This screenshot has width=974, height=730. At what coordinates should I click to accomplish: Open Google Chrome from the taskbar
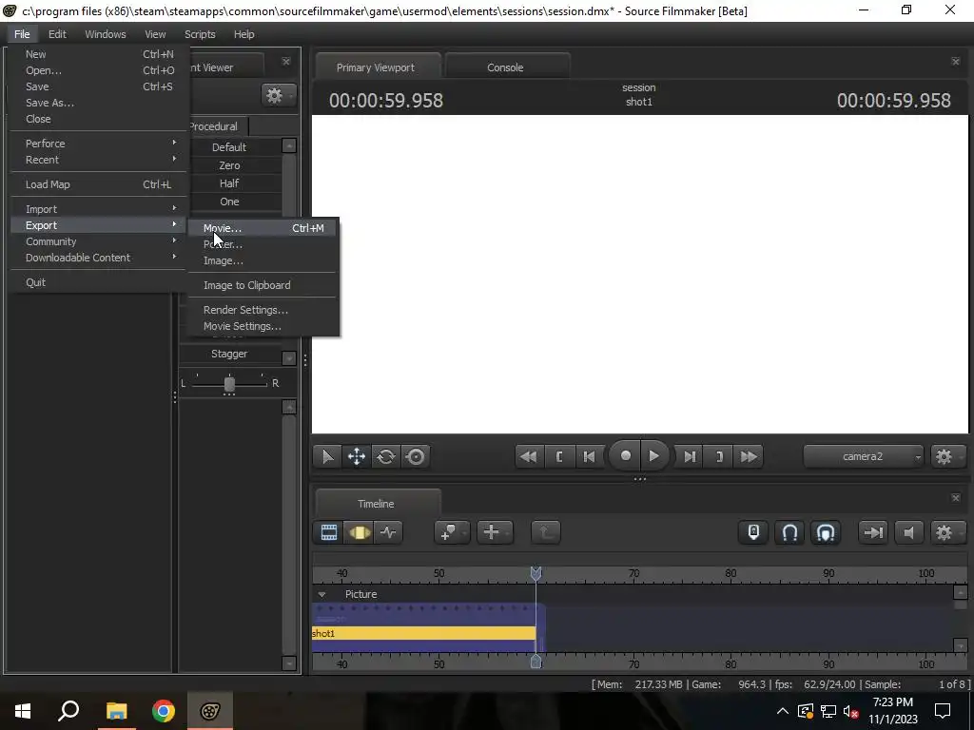[x=164, y=711]
